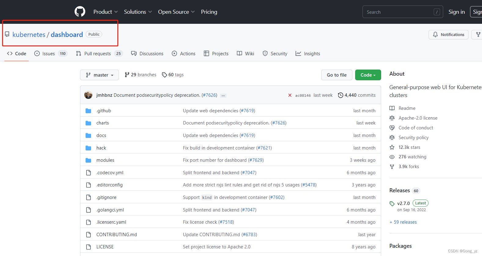Viewport: 482px width, 256px height.
Task: View the 60 tags link
Action: [173, 75]
